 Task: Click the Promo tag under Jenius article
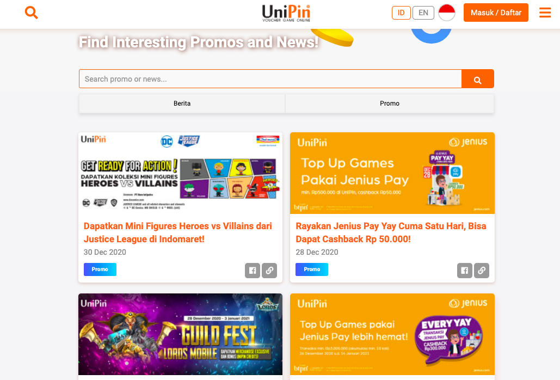click(x=312, y=269)
